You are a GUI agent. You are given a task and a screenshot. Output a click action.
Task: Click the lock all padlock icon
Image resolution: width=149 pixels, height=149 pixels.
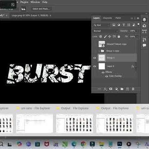tap(119, 36)
